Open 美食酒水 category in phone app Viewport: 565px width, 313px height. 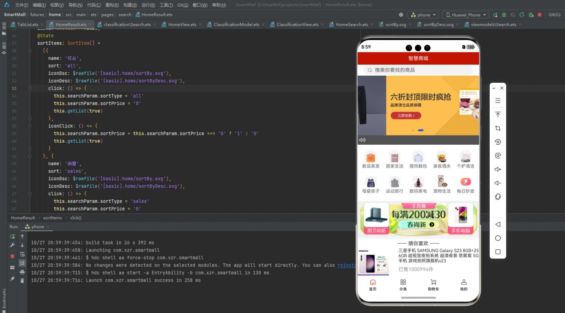(x=442, y=160)
